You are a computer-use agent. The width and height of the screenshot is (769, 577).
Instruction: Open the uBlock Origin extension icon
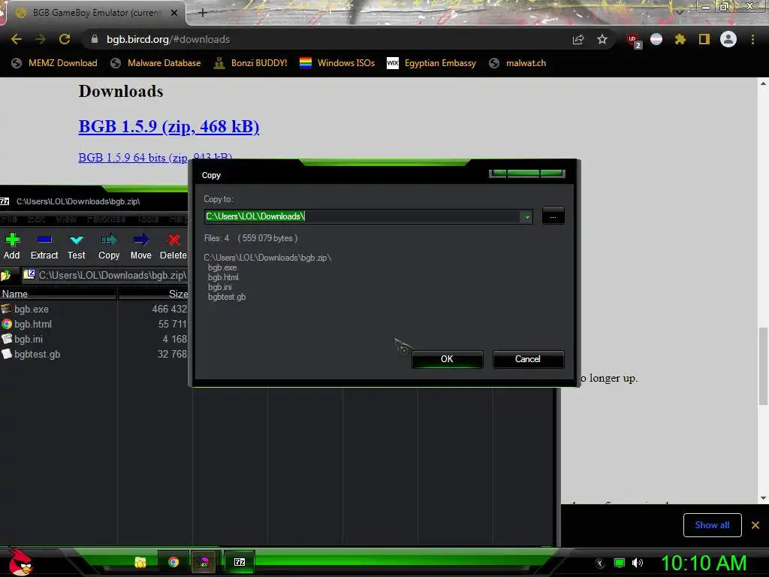click(x=633, y=41)
